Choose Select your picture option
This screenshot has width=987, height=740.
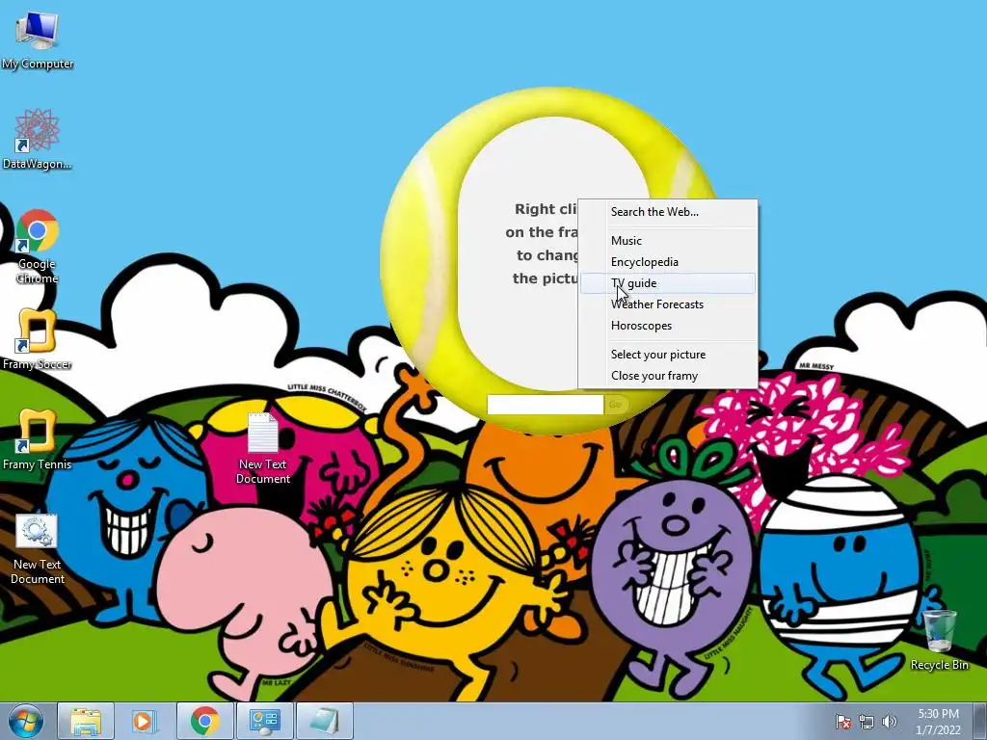pos(668,355)
